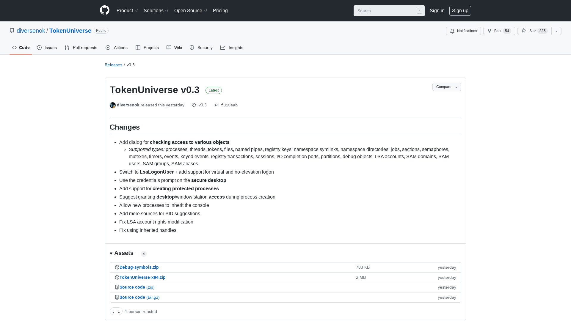Click the Insights graph icon
This screenshot has width=571, height=321.
click(x=223, y=48)
